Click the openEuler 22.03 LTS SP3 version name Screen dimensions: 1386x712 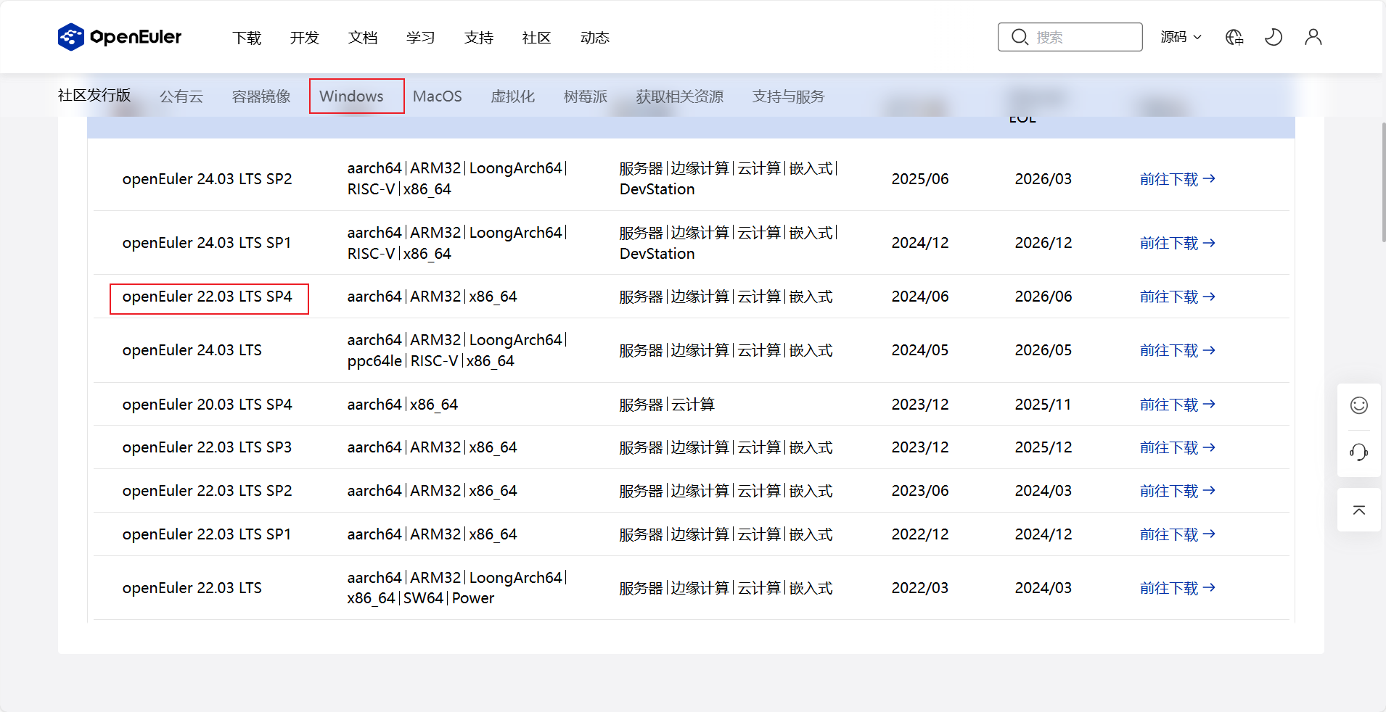click(x=207, y=447)
